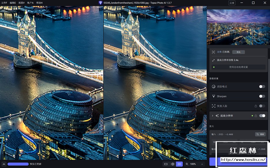270x168 pixels.
Task: Enable the 消除噪点 toggle
Action: (x=262, y=86)
